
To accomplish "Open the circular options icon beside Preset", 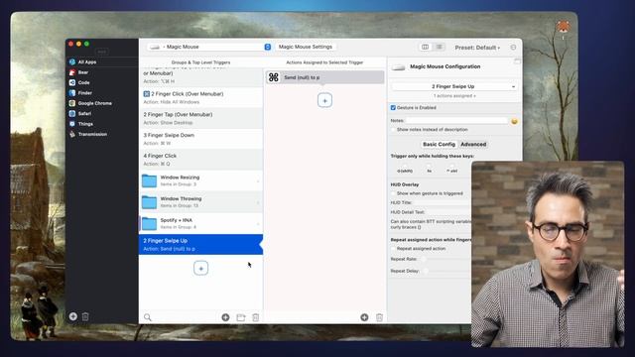I will [513, 48].
